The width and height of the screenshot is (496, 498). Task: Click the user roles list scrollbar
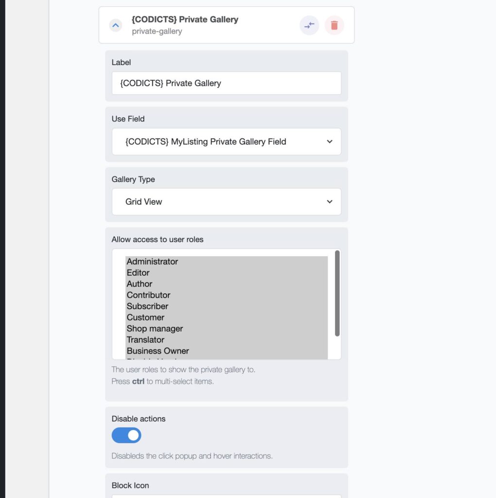337,293
